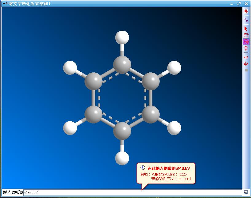Click the bottommost white hydrogen atom

click(x=122, y=158)
